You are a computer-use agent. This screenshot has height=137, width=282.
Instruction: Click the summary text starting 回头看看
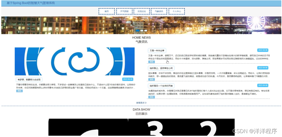pyautogui.click(x=209, y=75)
